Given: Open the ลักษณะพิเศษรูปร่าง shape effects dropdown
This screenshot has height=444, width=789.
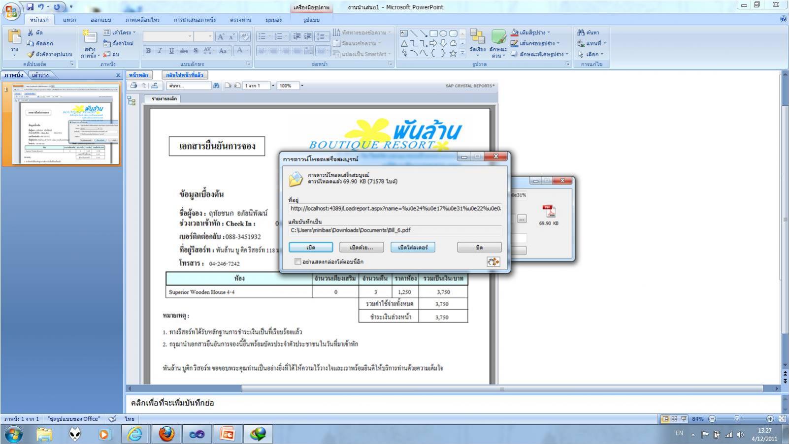Looking at the screenshot, I should (540, 54).
